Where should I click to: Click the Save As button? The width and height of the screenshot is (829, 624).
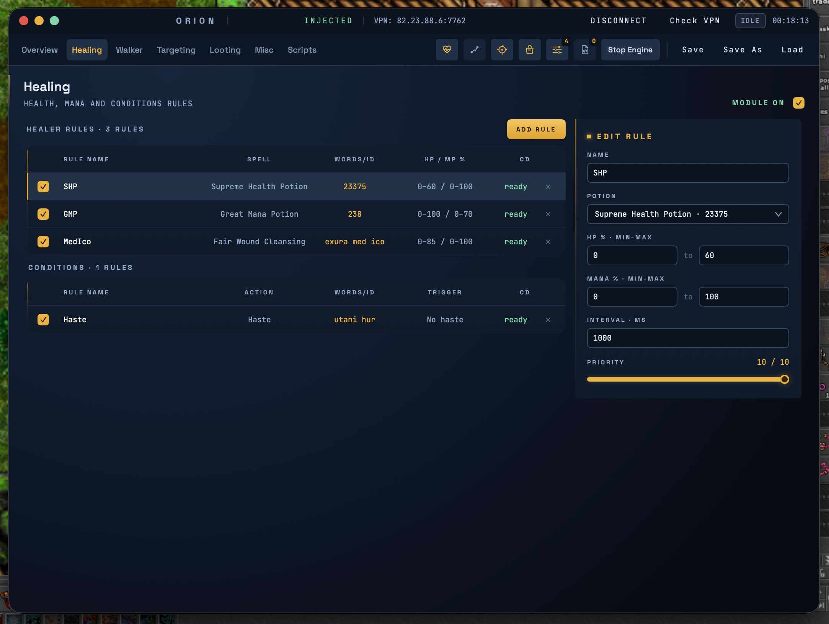click(743, 50)
